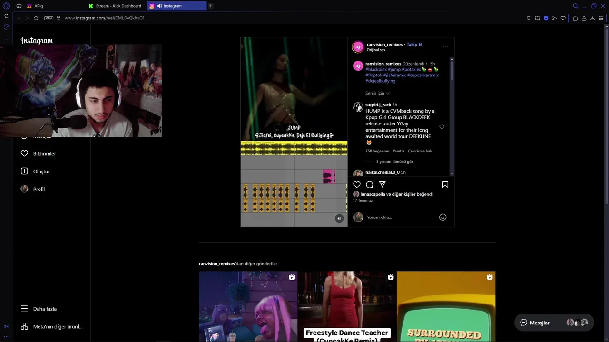
Task: Click the pin icon in address bar
Action: (x=529, y=18)
